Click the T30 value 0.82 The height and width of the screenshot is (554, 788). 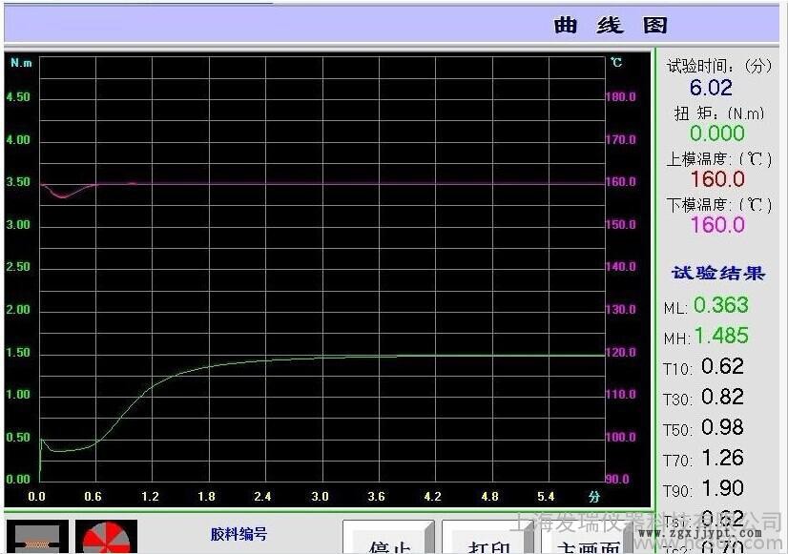[x=722, y=397]
